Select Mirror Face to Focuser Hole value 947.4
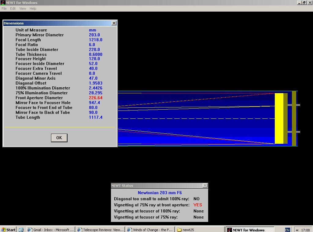The height and width of the screenshot is (232, 313). [94, 103]
